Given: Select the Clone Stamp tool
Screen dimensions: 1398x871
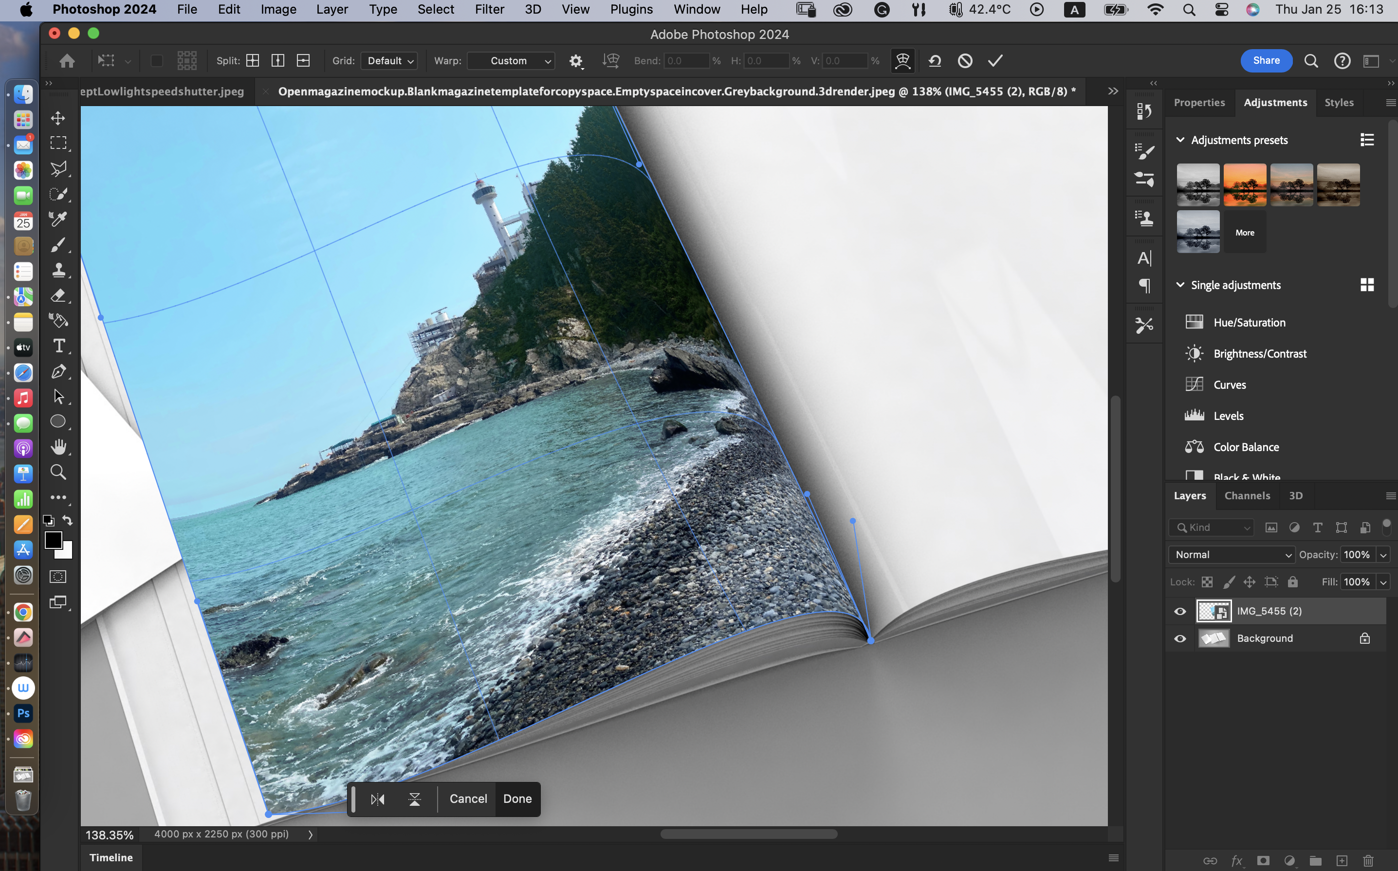Looking at the screenshot, I should coord(58,270).
